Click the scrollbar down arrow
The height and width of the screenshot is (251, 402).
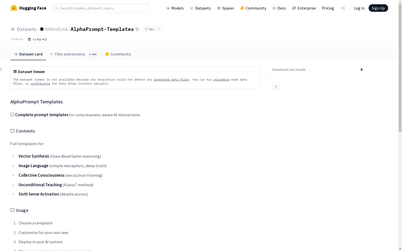[400, 249]
